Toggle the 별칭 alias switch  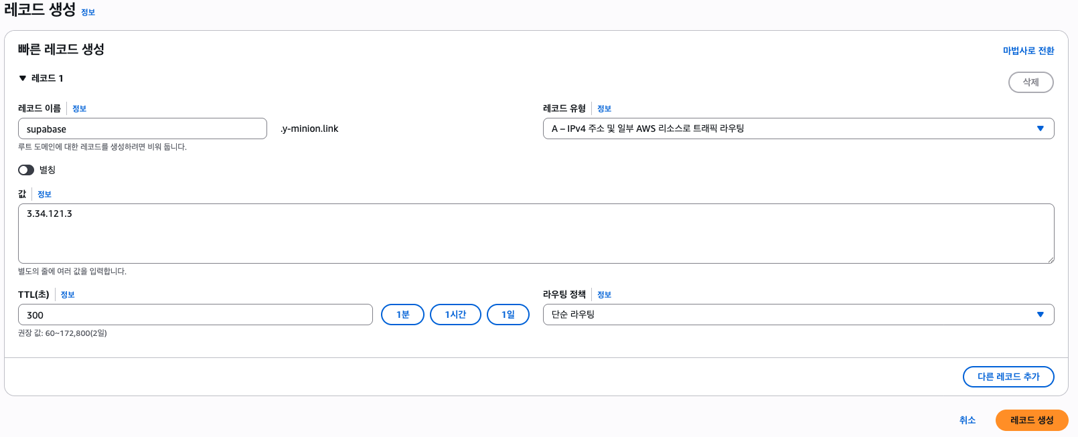coord(26,170)
